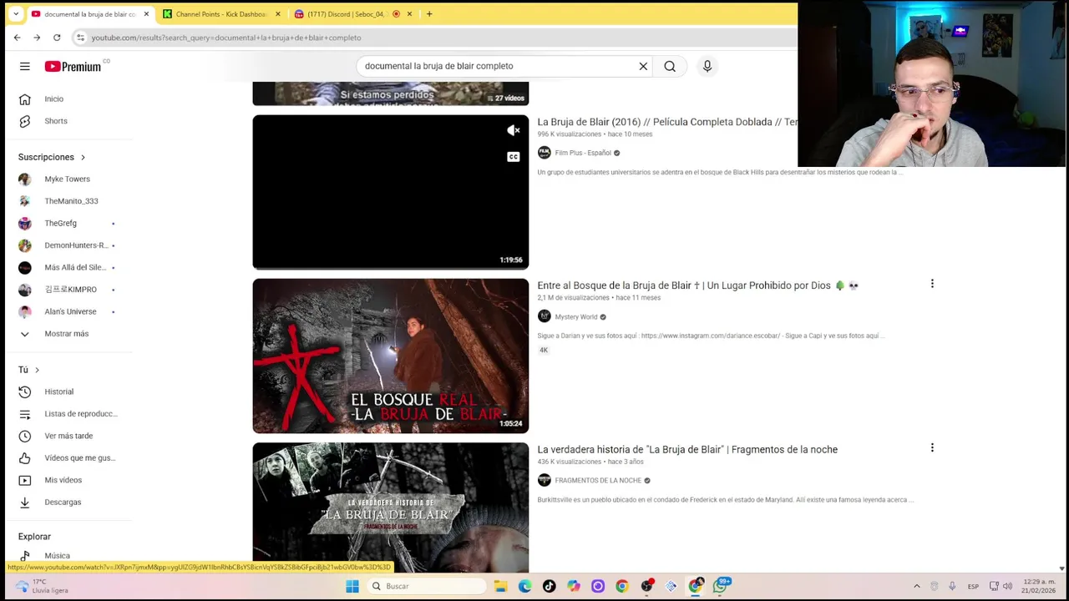This screenshot has height=601, width=1069.
Task: Show hidden system tray icons
Action: [916, 586]
